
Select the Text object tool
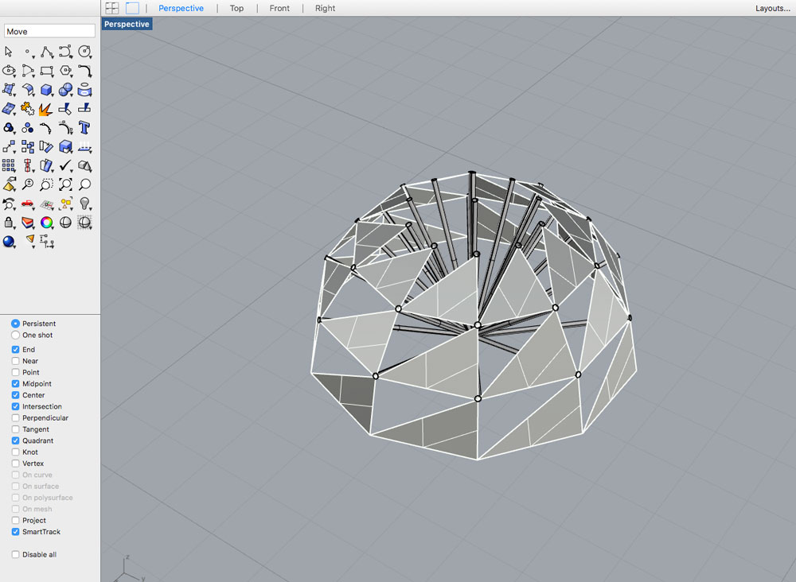(x=85, y=128)
